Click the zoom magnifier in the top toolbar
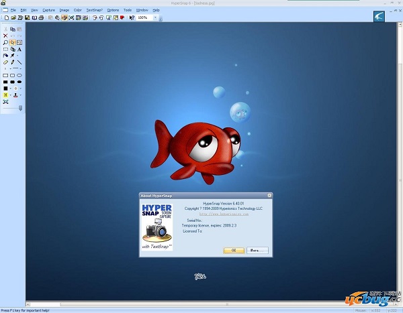403x313 pixels. coord(57,17)
